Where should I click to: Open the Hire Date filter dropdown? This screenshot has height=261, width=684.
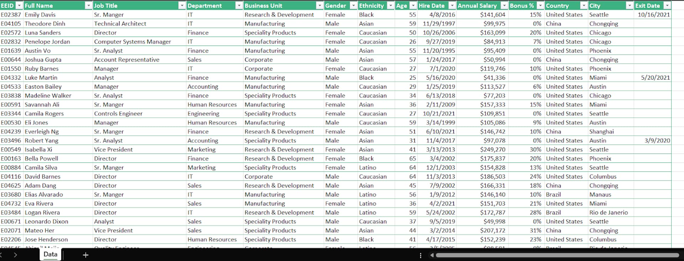click(x=452, y=6)
